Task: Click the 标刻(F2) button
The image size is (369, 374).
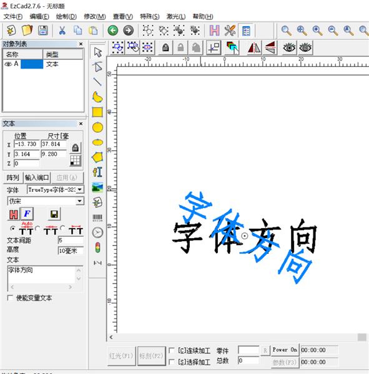Action: (151, 356)
